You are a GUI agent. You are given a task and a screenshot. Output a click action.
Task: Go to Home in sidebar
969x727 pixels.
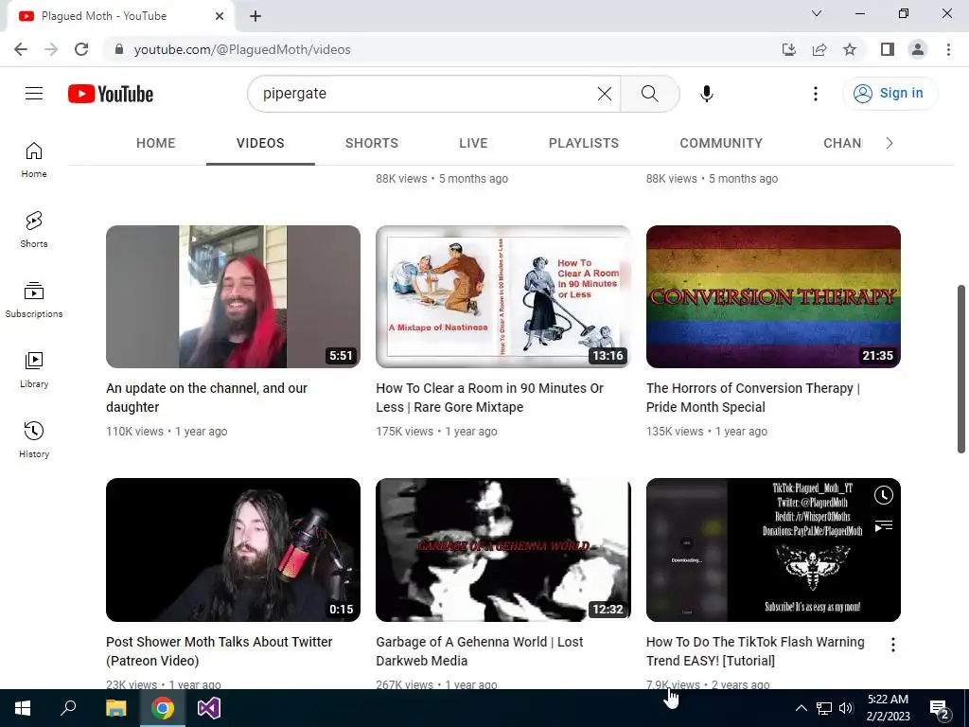click(x=34, y=159)
